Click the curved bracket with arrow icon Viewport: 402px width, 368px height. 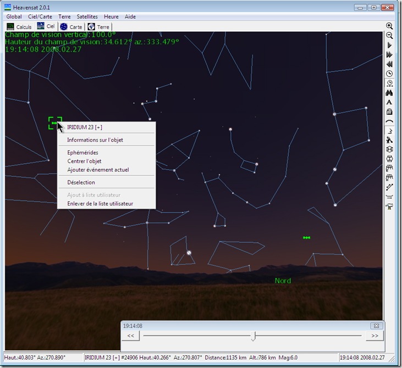click(389, 197)
